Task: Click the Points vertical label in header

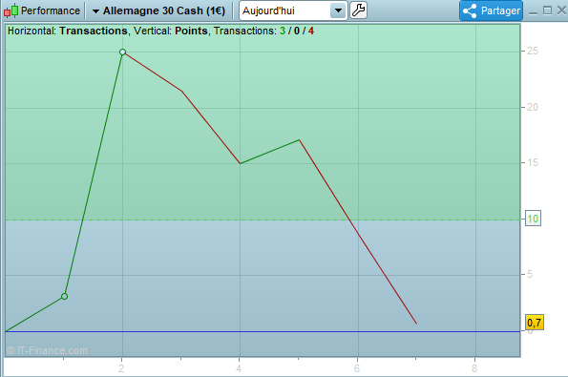Action: [191, 31]
